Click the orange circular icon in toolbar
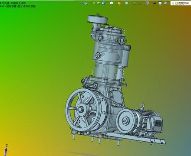 [x=119, y=3]
